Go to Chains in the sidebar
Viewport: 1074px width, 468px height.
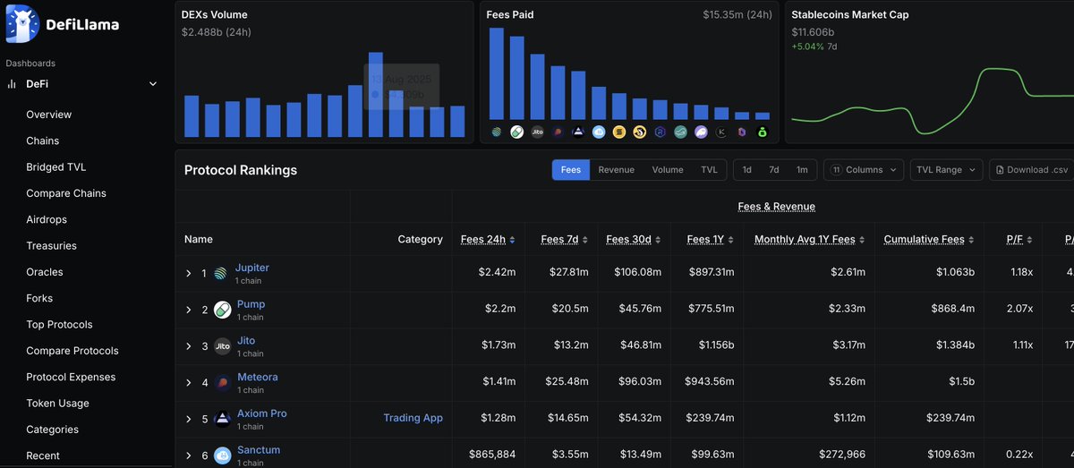click(x=43, y=140)
